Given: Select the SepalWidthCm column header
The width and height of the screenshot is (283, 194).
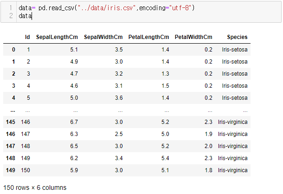Looking at the screenshot, I should [x=103, y=37].
